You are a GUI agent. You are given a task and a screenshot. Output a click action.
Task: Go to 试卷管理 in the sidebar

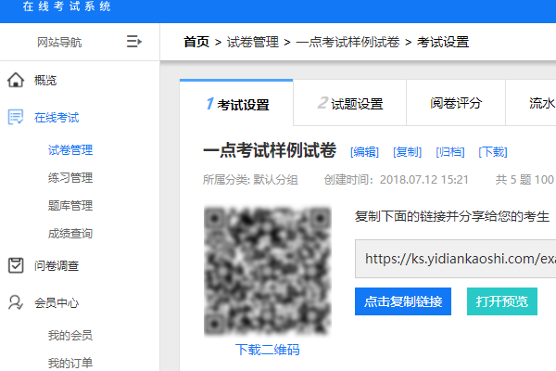click(70, 150)
